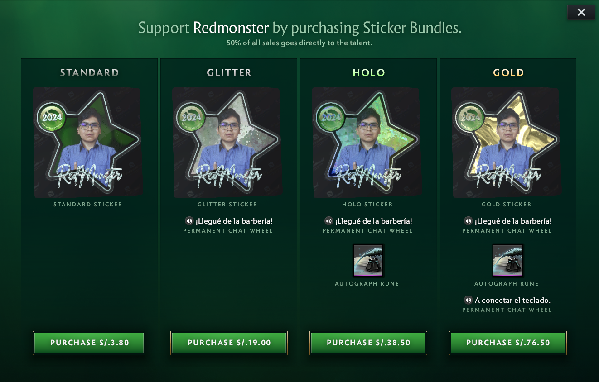Play Glitter bundle chat wheel sound icon
The image size is (599, 382).
pos(189,221)
